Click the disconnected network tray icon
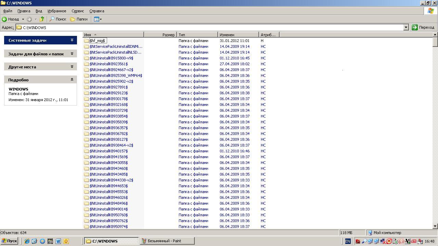 pyautogui.click(x=383, y=241)
